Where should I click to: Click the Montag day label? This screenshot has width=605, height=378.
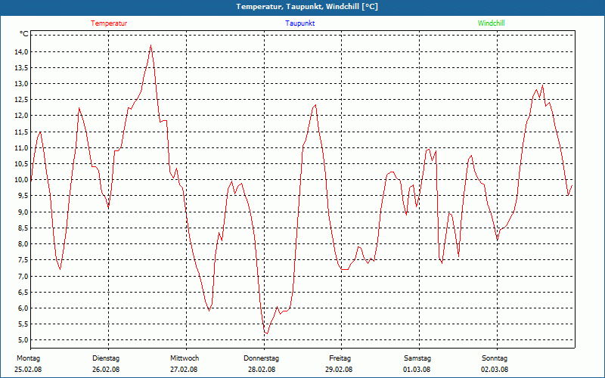point(28,358)
